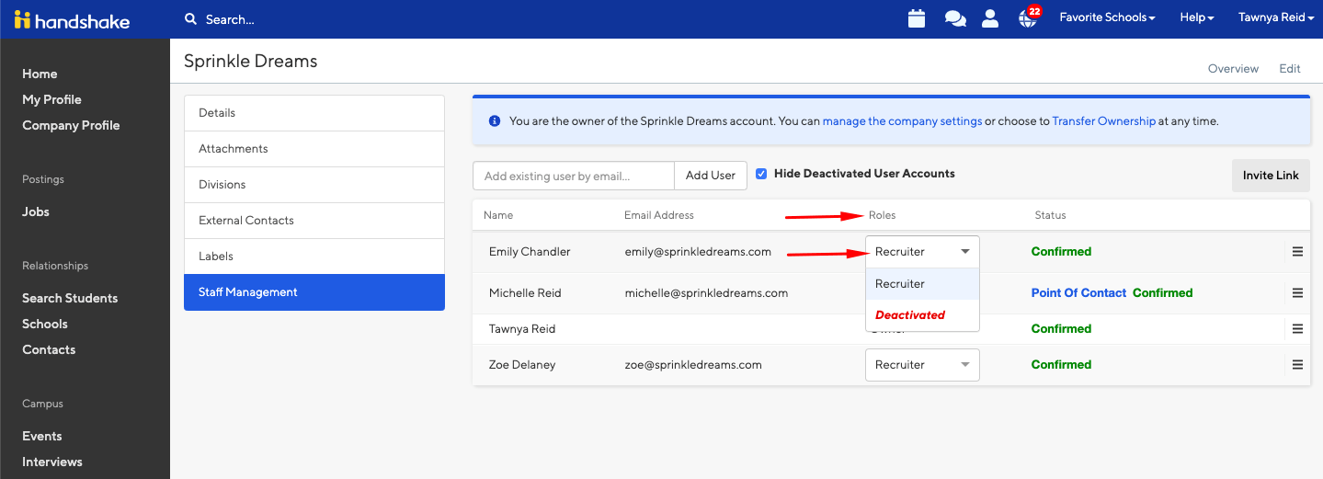Image resolution: width=1323 pixels, height=479 pixels.
Task: Click the blue info icon in banner
Action: pos(495,120)
